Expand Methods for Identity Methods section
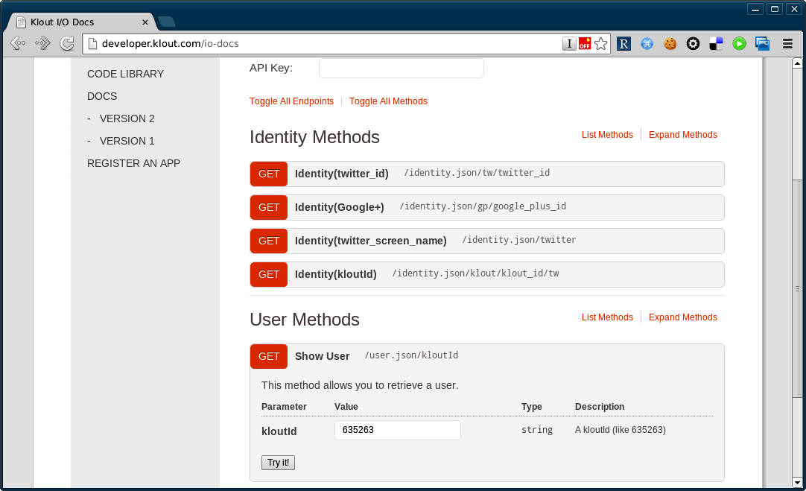 coord(682,135)
